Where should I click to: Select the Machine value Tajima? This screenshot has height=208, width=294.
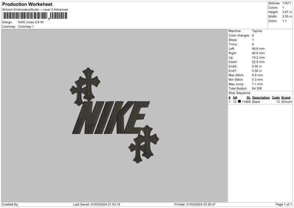coord(257,31)
